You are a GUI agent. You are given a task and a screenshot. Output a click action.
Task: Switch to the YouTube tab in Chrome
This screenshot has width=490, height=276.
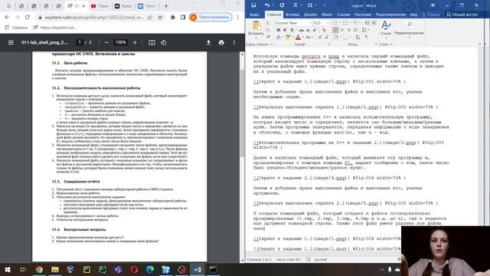tap(100, 6)
